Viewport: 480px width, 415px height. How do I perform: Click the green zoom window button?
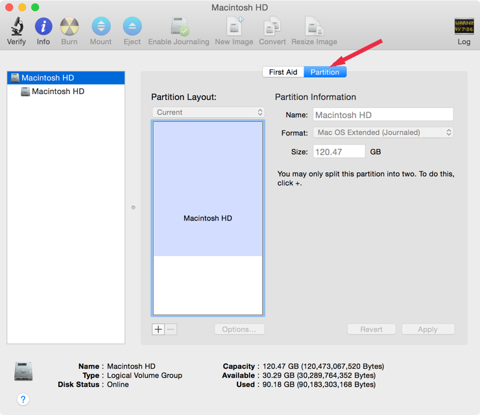click(35, 7)
